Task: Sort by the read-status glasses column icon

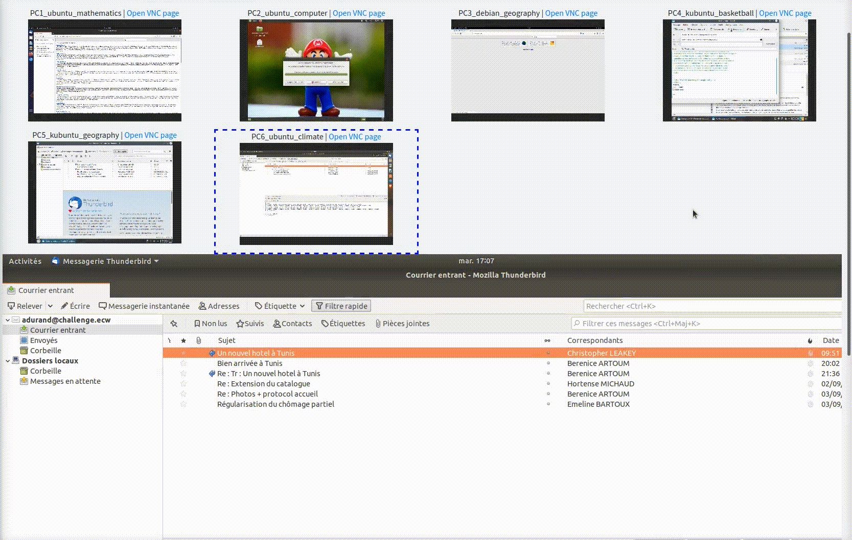Action: (547, 340)
